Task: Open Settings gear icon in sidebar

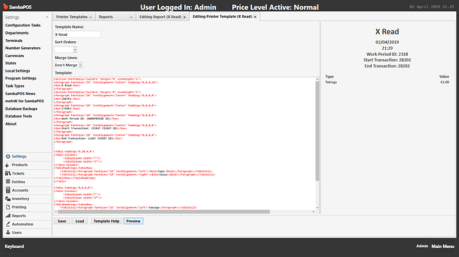Action: tap(8, 157)
